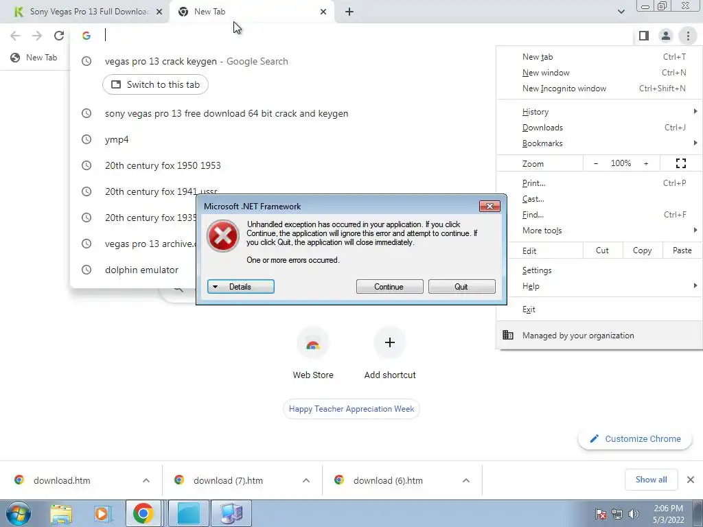Click the three-dot Chrome menu icon
703x527 pixels.
(688, 36)
